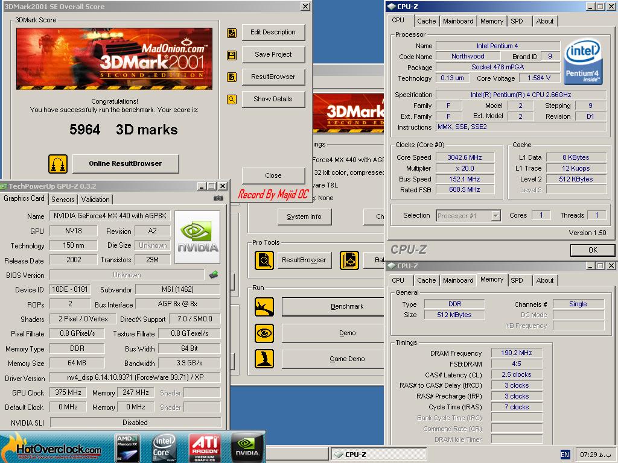Click Pro Tools ResultBrowser magnifier icon
Image resolution: width=618 pixels, height=463 pixels.
coord(264,260)
